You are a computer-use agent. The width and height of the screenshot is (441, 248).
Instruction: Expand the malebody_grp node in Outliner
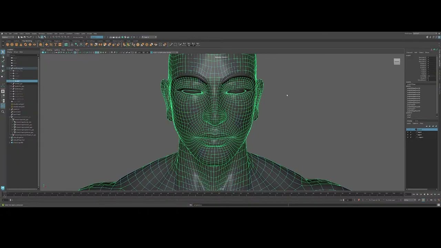coord(10,68)
